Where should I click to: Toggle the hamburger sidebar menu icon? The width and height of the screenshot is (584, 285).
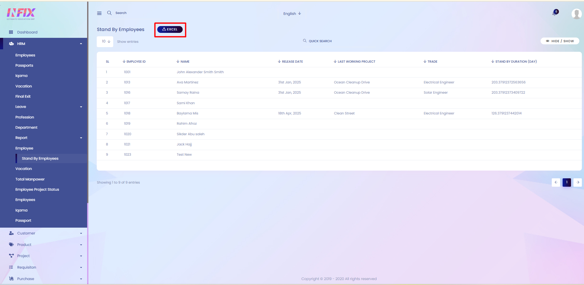99,13
